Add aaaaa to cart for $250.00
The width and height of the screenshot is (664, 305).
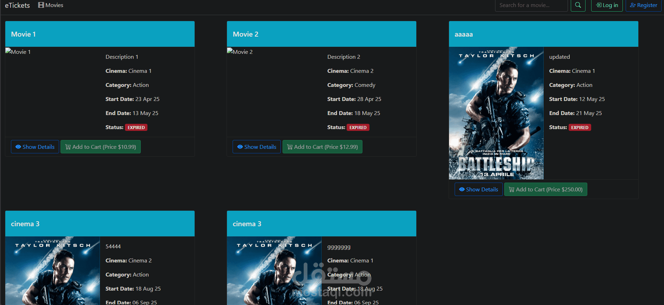545,189
